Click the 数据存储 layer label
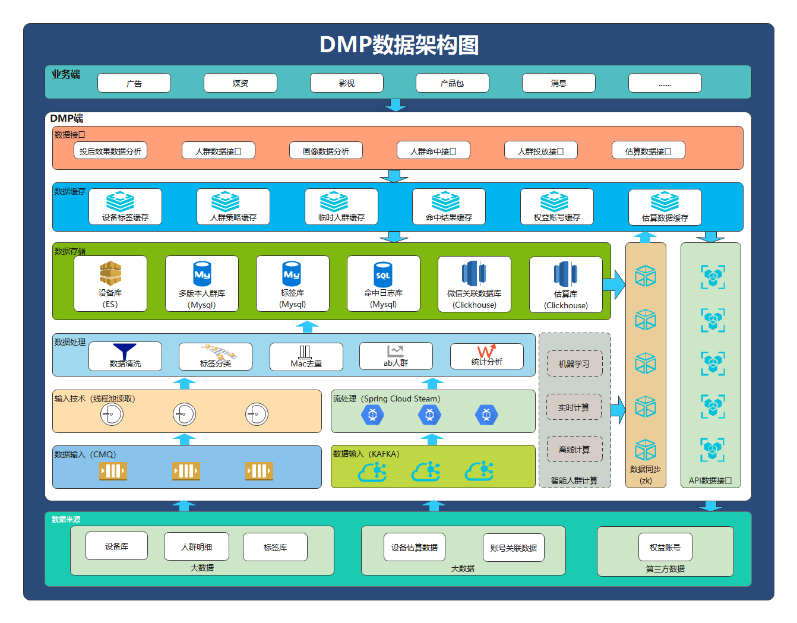The width and height of the screenshot is (797, 623). pos(70,251)
